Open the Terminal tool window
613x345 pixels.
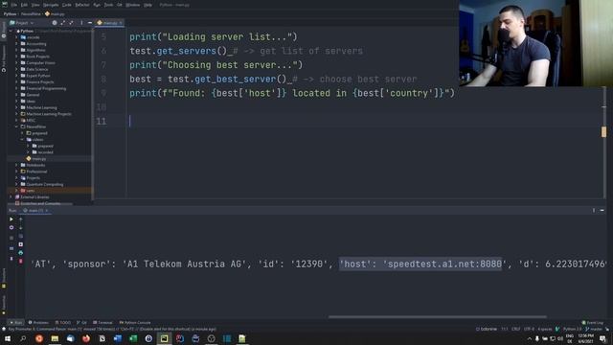[102, 323]
